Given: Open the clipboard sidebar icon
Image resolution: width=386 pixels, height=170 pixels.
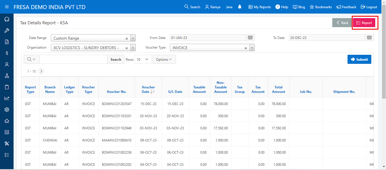Looking at the screenshot, I should (7, 87).
